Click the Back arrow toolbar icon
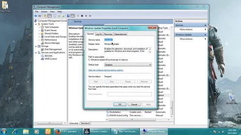 pyautogui.click(x=36, y=16)
